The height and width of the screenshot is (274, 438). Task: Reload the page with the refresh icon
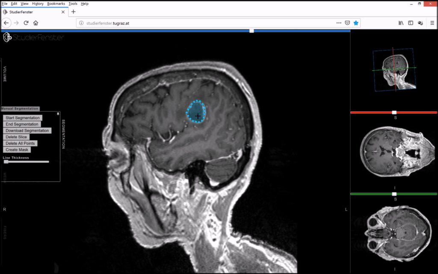point(26,23)
